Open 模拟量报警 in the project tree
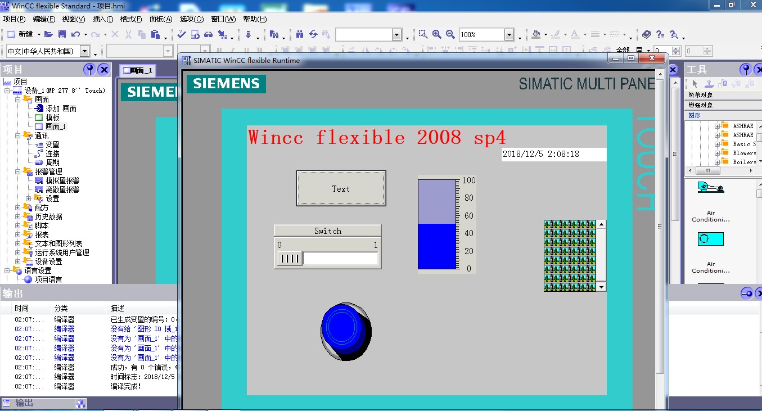 pos(62,180)
